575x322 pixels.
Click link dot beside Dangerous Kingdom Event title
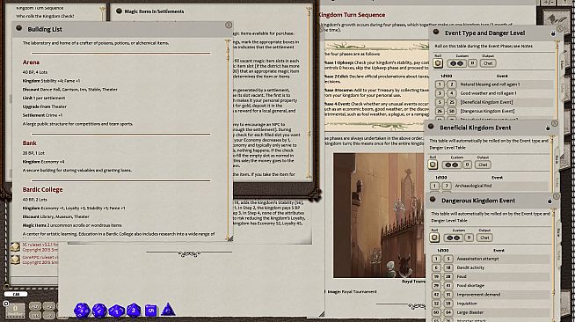[433, 200]
